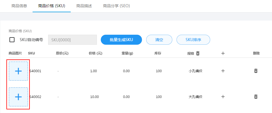Select the 商品价格 (SKU) tab
This screenshot has height=113, width=272.
[52, 6]
